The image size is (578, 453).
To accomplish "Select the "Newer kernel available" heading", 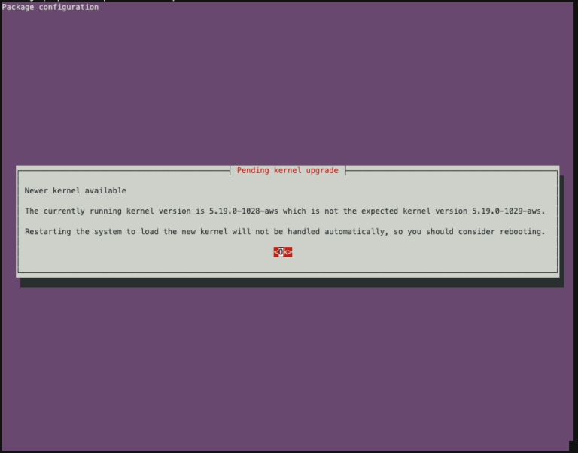I will pyautogui.click(x=75, y=190).
